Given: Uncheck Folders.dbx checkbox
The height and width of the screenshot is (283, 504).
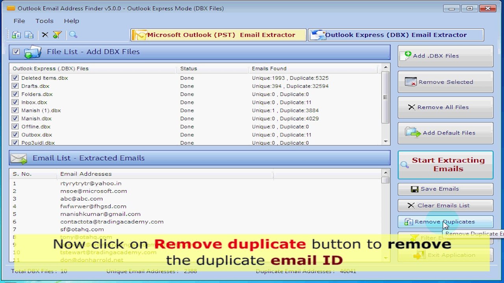Looking at the screenshot, I should pos(15,94).
